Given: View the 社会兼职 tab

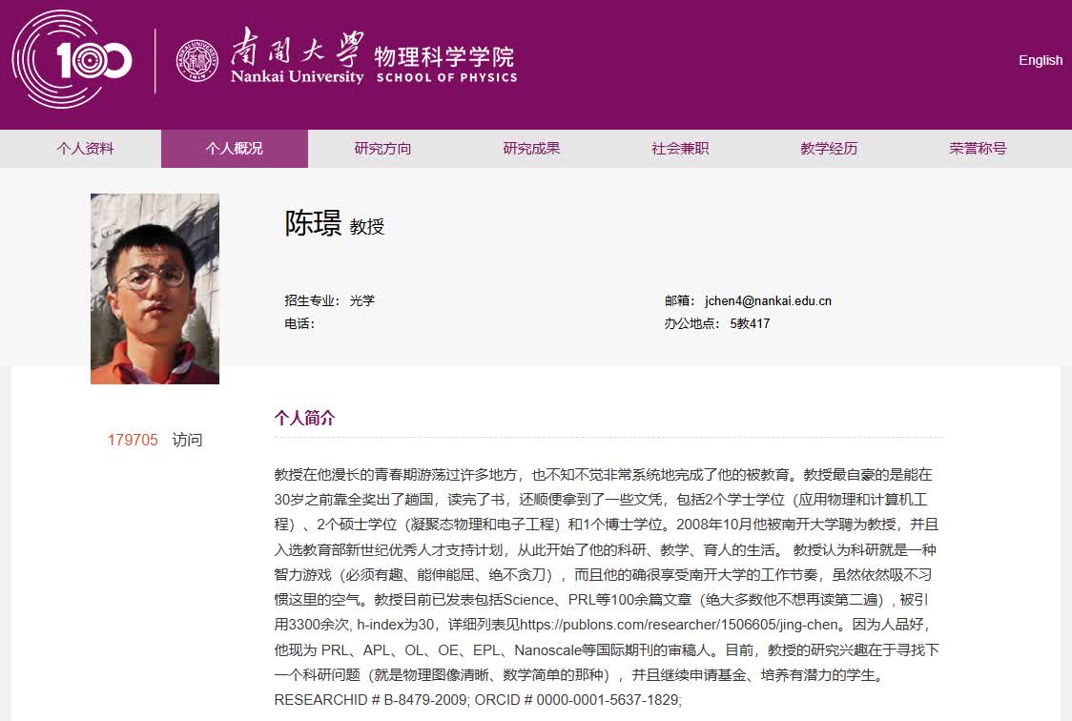Looking at the screenshot, I should coord(680,148).
